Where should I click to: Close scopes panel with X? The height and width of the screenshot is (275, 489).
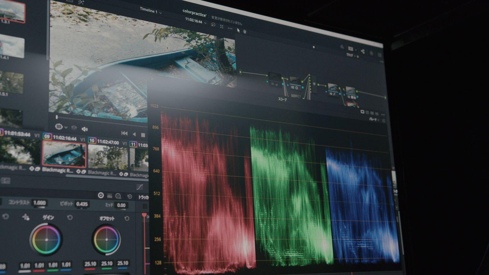pos(152,79)
